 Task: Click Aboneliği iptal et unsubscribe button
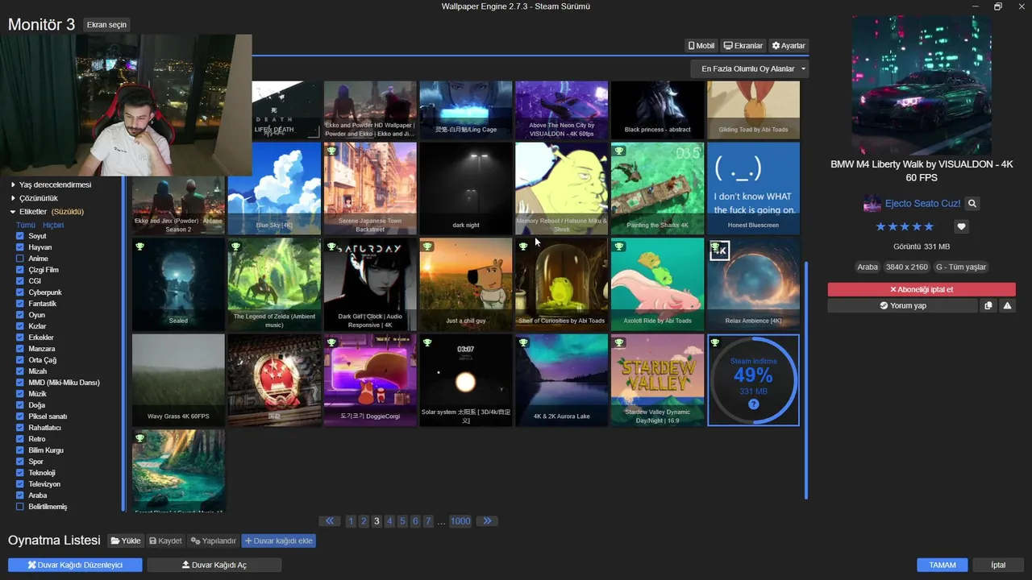tap(922, 289)
